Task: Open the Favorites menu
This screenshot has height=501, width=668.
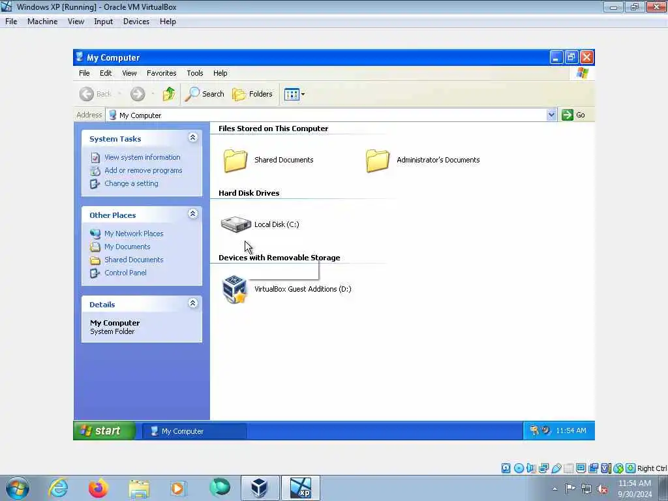Action: click(x=162, y=73)
